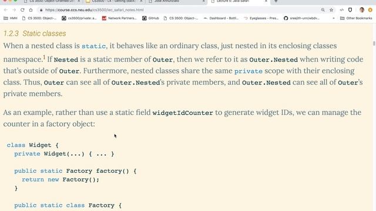Show more bookmarks overflow chevron
This screenshot has width=376, height=211.
pos(333,18)
